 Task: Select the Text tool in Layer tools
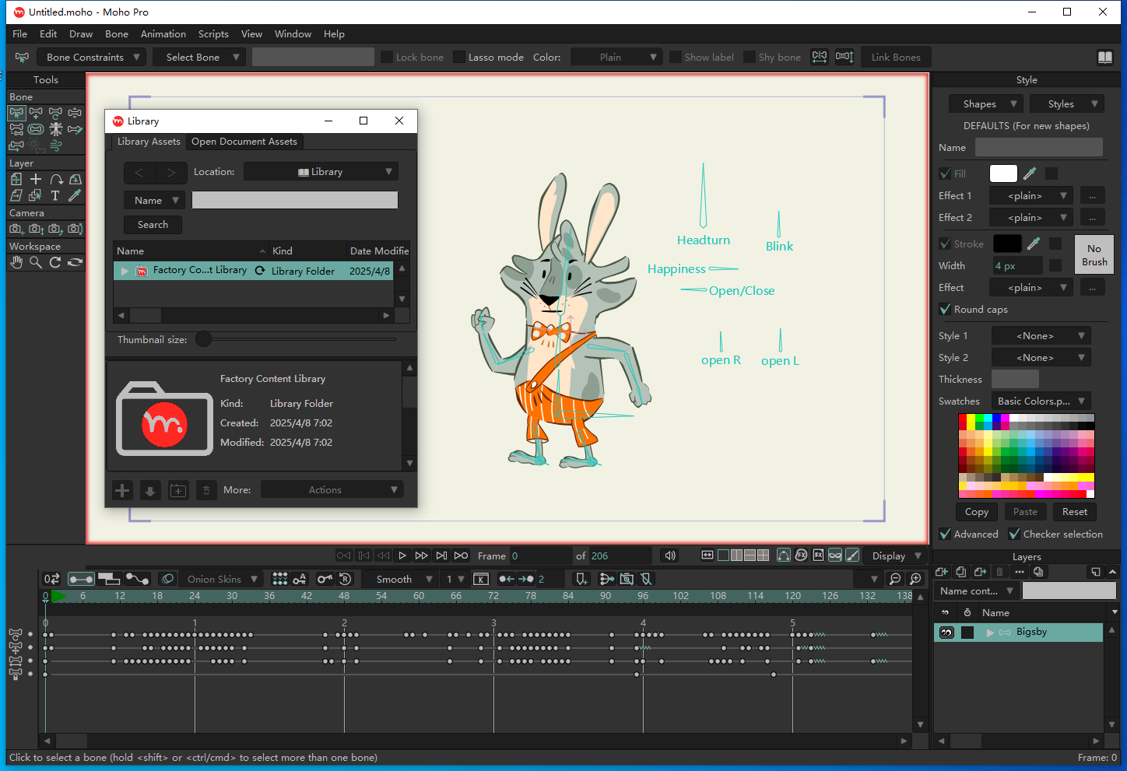pos(55,196)
